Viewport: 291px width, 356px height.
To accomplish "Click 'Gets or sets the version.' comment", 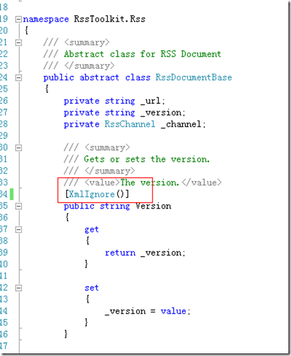I will pos(146,159).
